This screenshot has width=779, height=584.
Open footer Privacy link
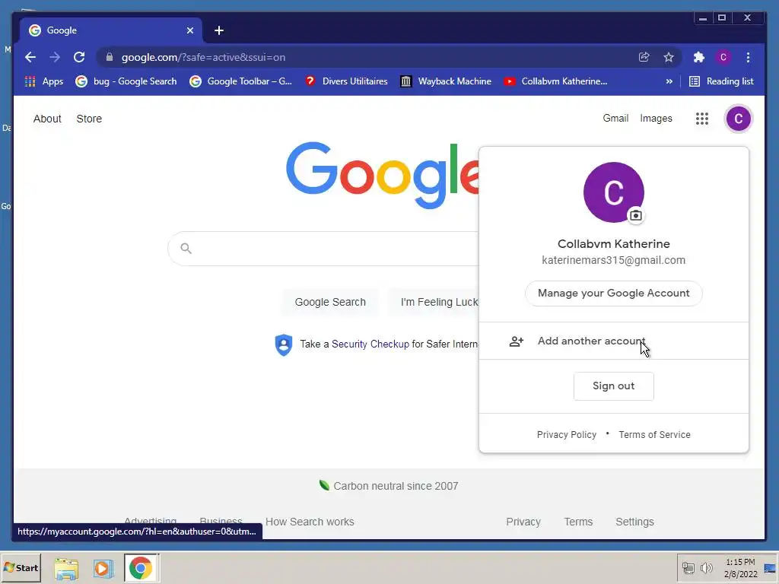[523, 522]
